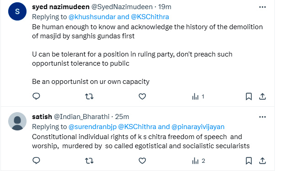Open @pinarayivijayan profile link
The image size is (282, 171).
[198, 127]
